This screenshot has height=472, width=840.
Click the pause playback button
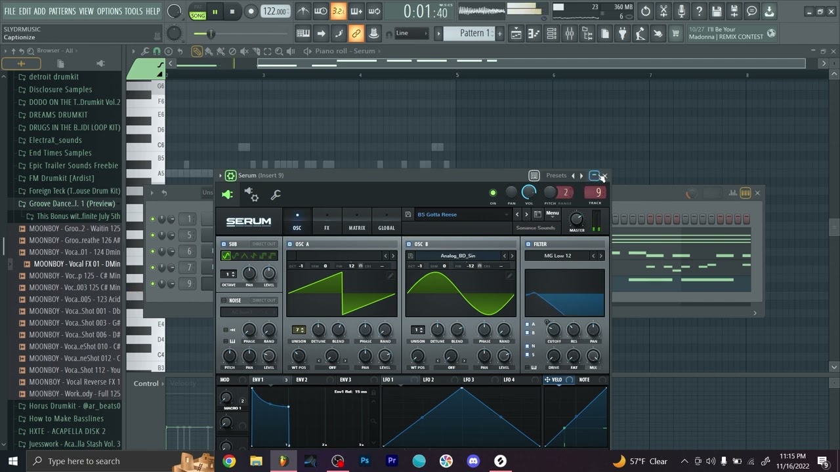click(x=215, y=11)
